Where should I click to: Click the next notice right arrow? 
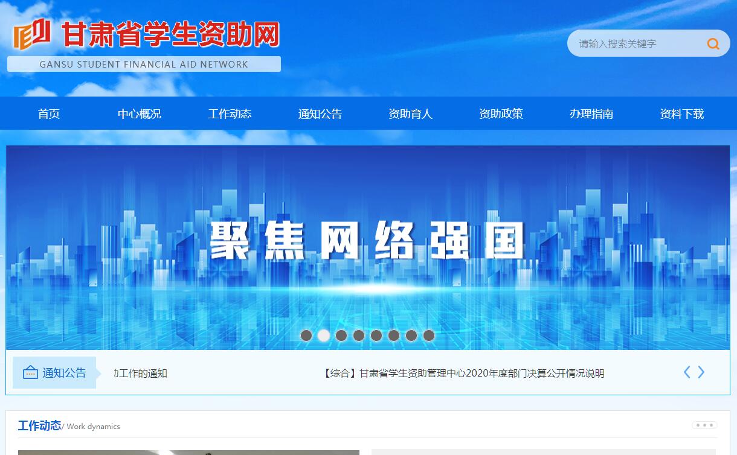(x=701, y=372)
